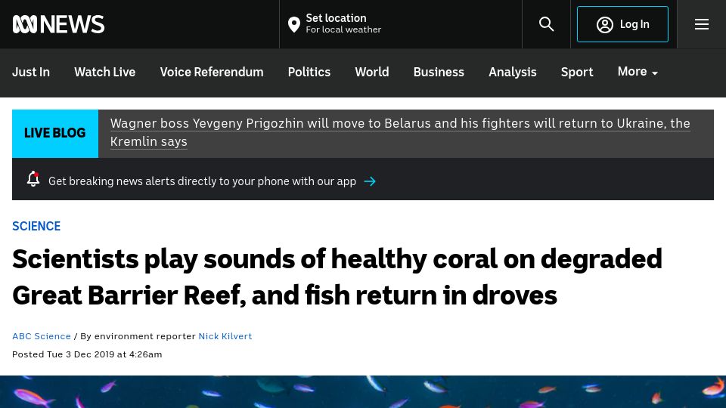Open the SCIENCE topic link
726x408 pixels.
36,226
